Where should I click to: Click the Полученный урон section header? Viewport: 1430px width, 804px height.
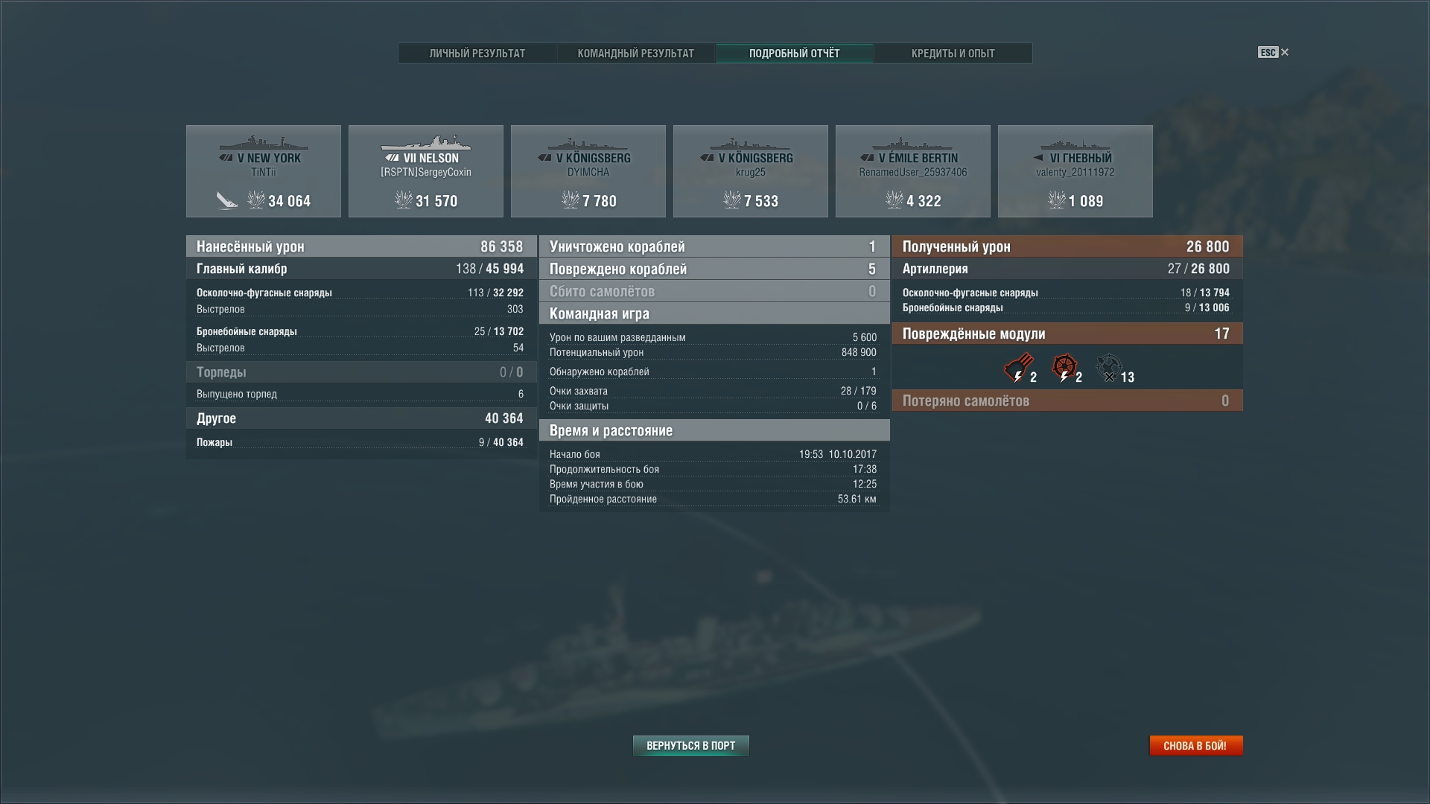1067,246
